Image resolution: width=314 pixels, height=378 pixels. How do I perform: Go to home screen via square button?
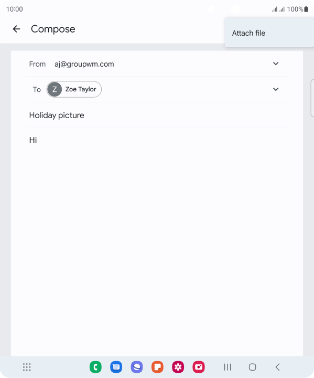[252, 367]
